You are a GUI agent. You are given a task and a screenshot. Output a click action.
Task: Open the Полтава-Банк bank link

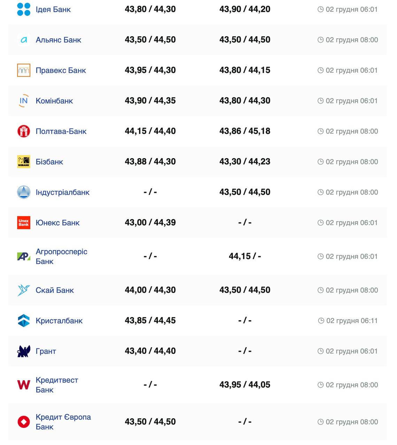pyautogui.click(x=61, y=131)
